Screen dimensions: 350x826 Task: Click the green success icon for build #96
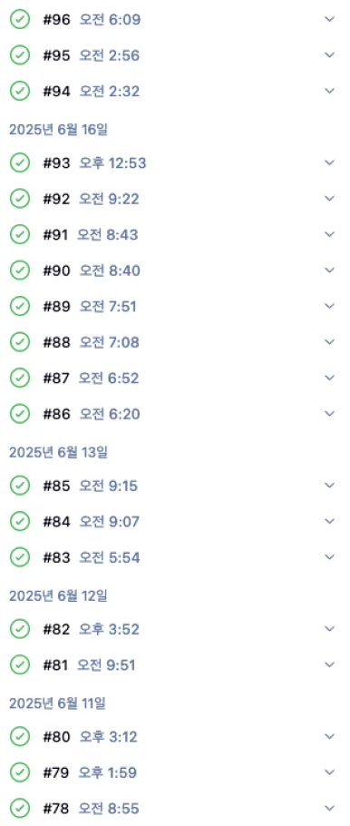point(20,19)
